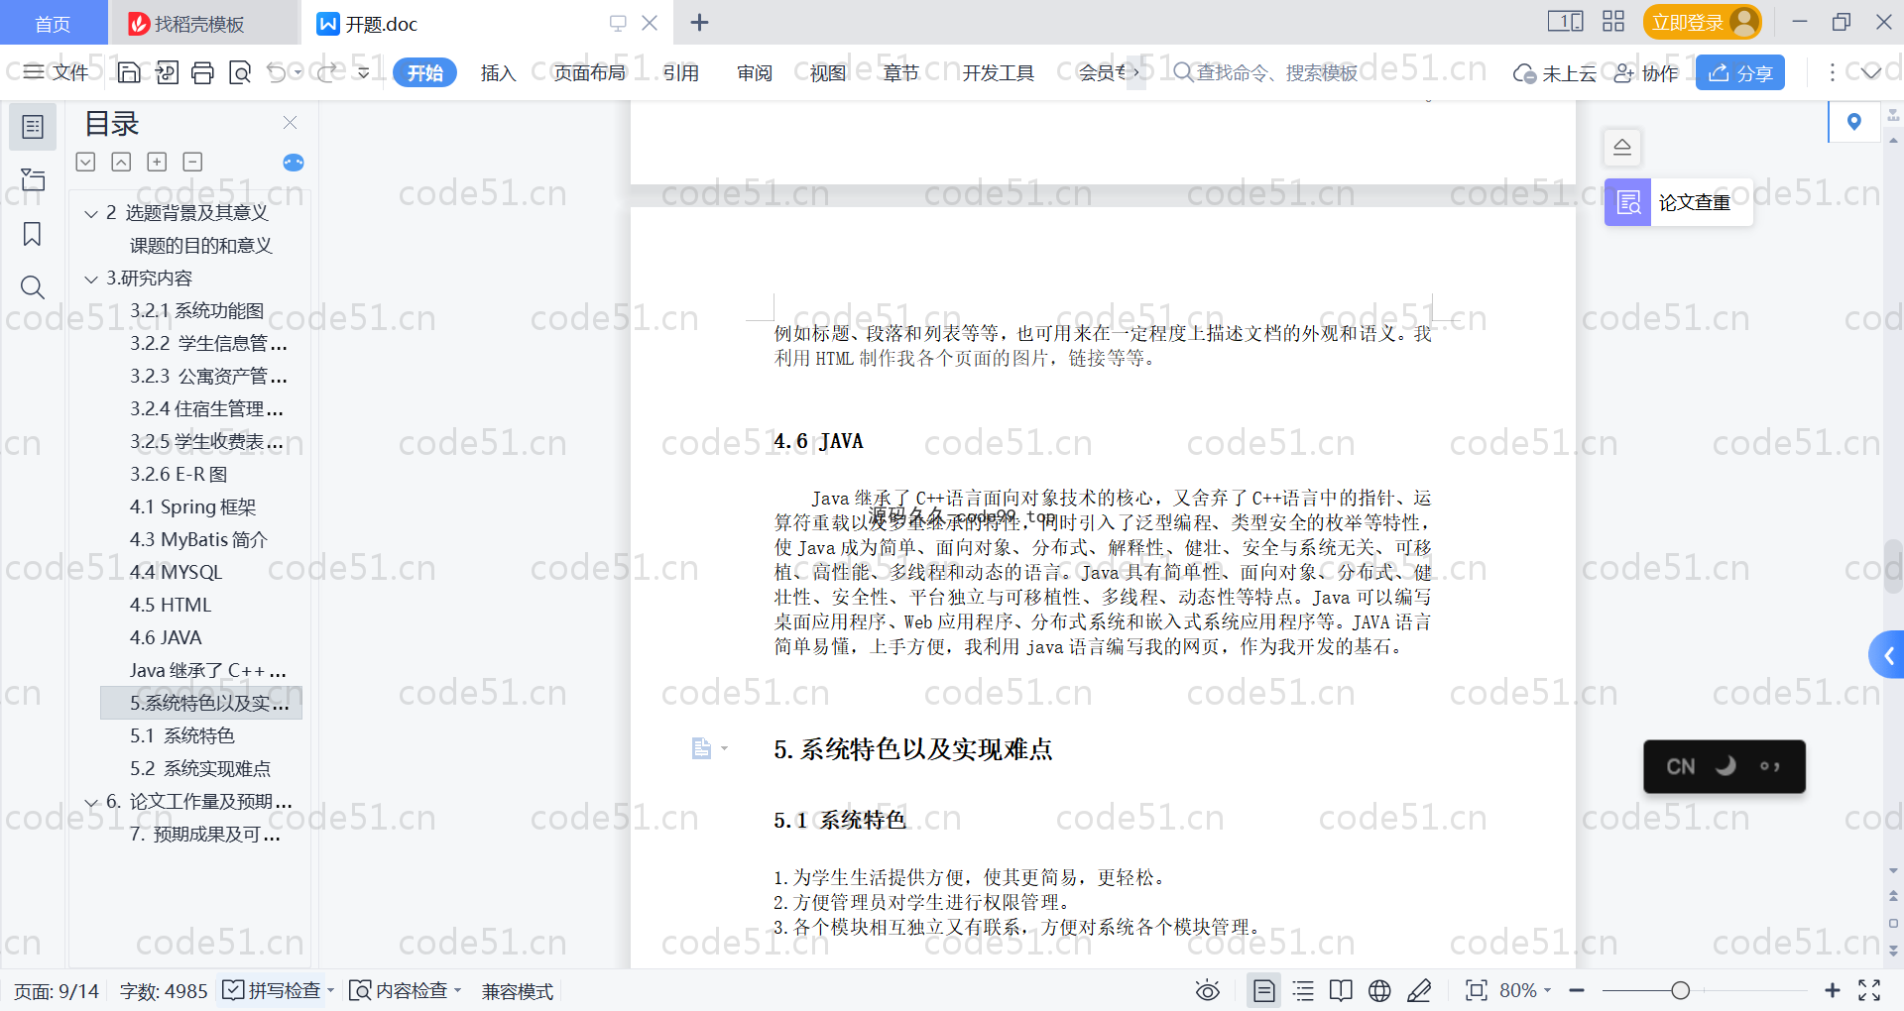Select the 页面布局 ribbon tab
This screenshot has height=1011, width=1904.
click(589, 72)
